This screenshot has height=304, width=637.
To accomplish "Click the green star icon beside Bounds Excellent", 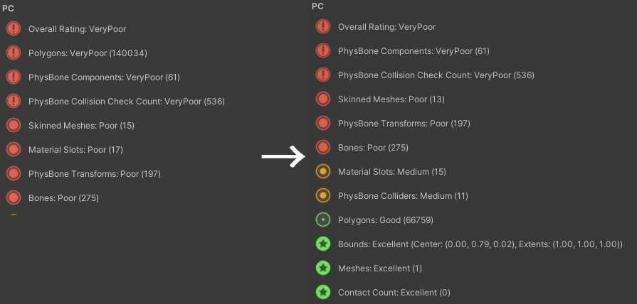I will click(x=323, y=244).
